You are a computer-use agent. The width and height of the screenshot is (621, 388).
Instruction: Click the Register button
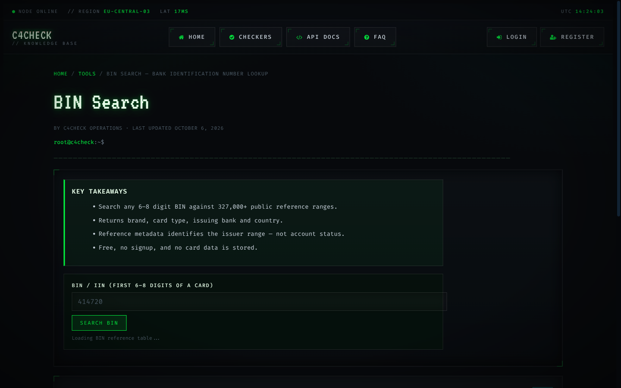(x=572, y=37)
